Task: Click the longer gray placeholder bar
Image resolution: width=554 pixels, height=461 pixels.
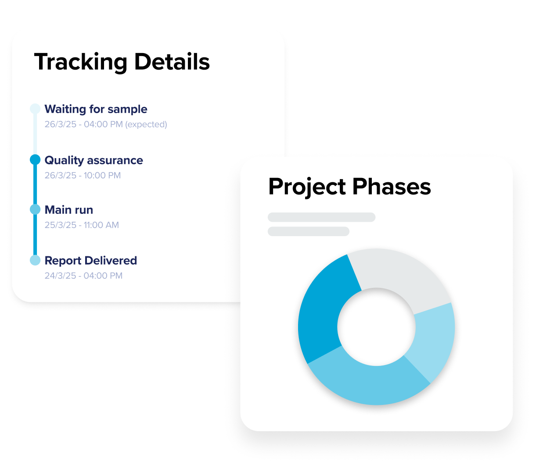Action: point(321,217)
